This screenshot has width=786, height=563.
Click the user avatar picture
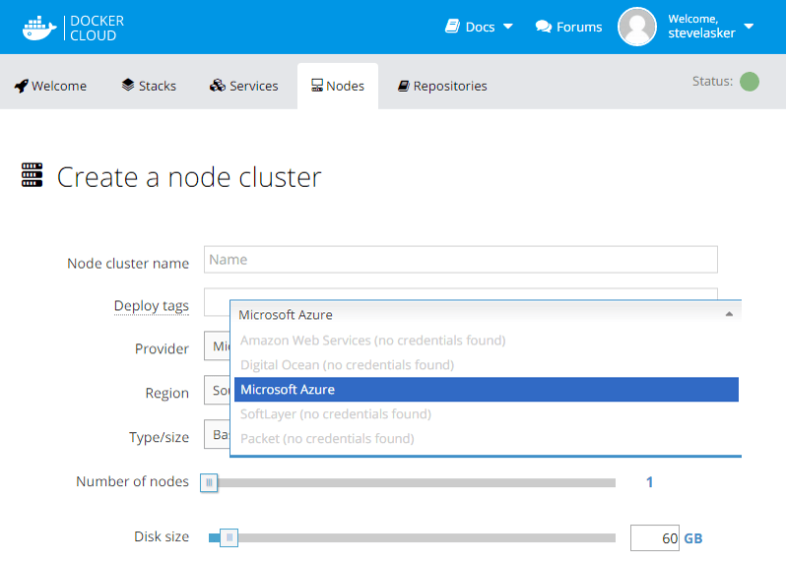636,27
